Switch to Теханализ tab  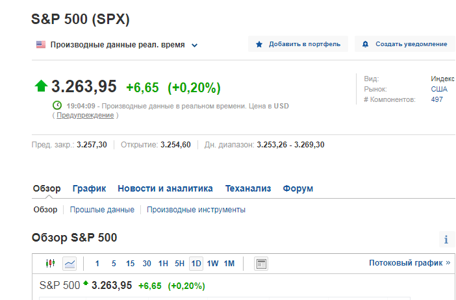(x=248, y=188)
